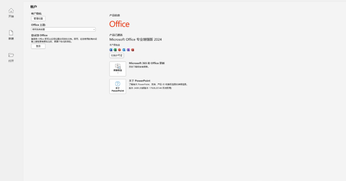Viewport: 346px width, 181px height.
Task: Click the dark red Access app icon
Action: (x=133, y=50)
